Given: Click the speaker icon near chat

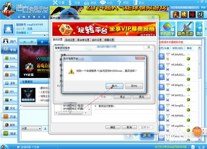Looking at the screenshot, I should tap(128, 136).
